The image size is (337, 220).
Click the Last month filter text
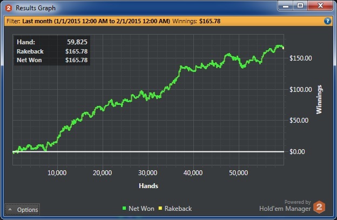tap(96, 21)
